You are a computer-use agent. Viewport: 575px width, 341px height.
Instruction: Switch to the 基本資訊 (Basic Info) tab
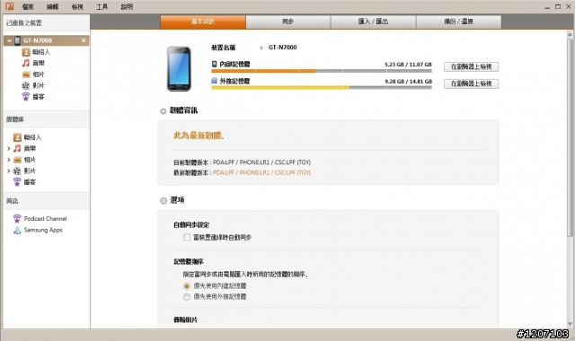(x=203, y=22)
